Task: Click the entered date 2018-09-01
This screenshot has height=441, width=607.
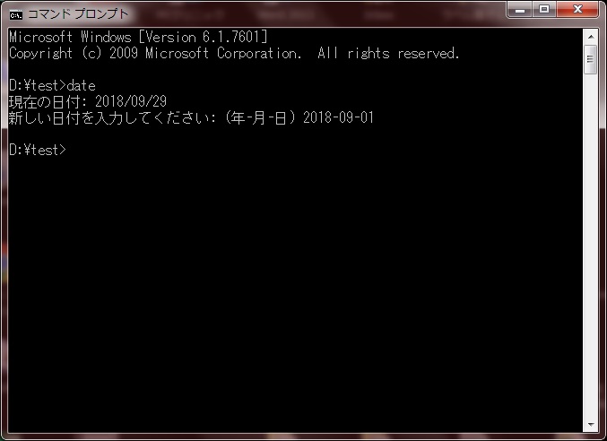Action: click(x=338, y=117)
